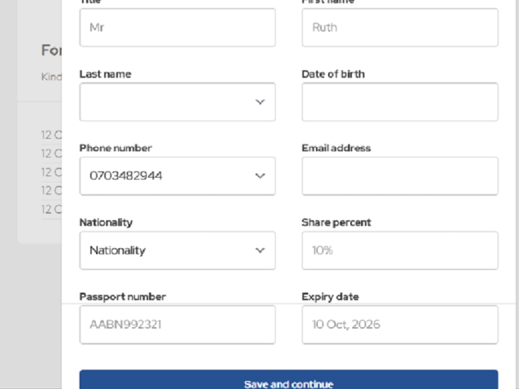The image size is (519, 389).
Task: Click the 'Date of birth' label text
Action: [x=333, y=74]
